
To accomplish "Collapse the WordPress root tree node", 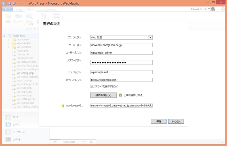I will tap(4, 36).
